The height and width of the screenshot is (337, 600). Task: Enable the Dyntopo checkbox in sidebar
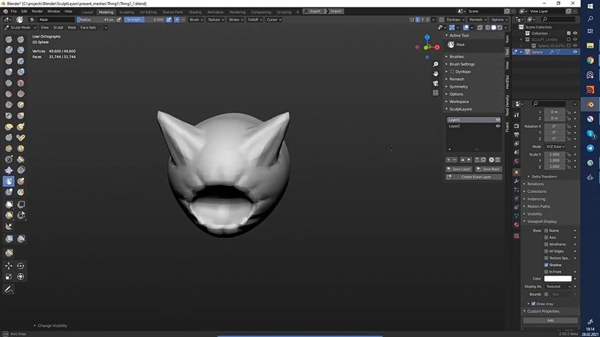click(x=452, y=71)
